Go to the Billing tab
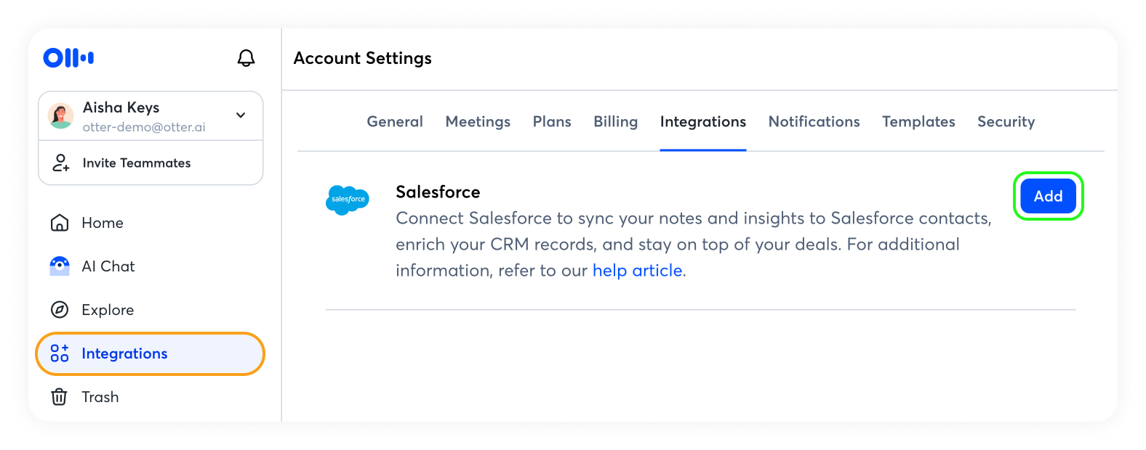This screenshot has width=1146, height=450. pyautogui.click(x=616, y=122)
